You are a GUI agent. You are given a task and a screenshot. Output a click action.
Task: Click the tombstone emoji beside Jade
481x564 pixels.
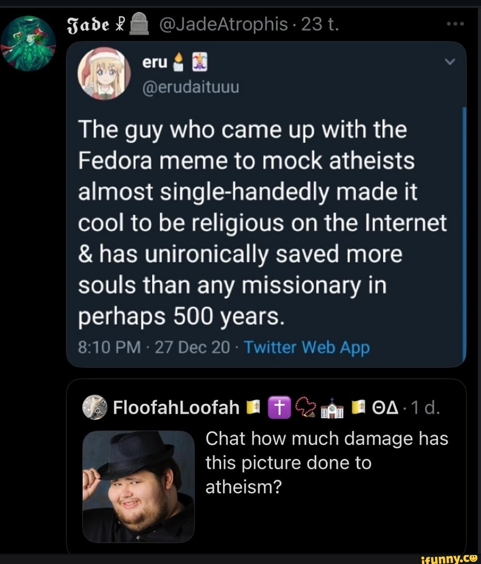pos(139,24)
